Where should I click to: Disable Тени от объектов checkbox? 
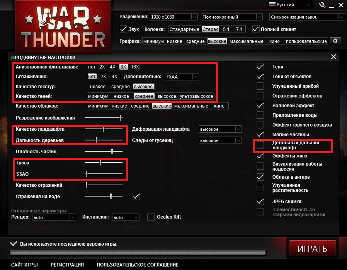coord(260,77)
